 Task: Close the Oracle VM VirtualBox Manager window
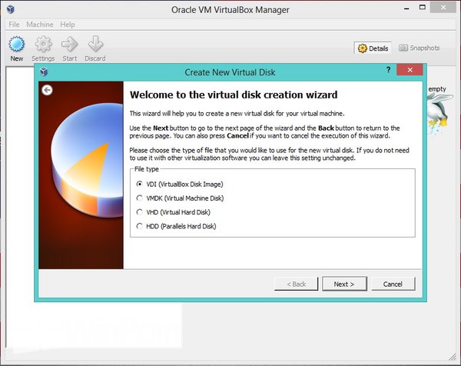[443, 8]
